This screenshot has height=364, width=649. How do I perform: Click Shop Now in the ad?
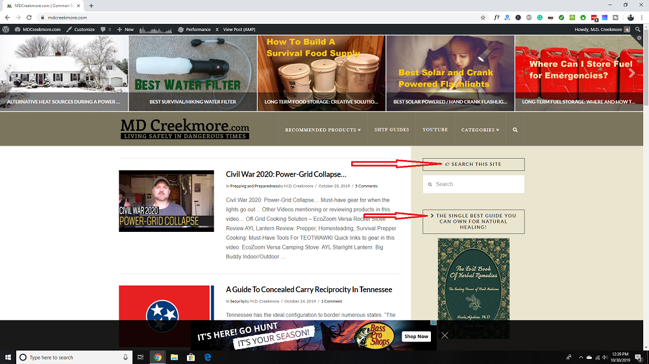tap(416, 336)
